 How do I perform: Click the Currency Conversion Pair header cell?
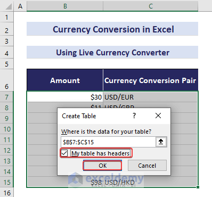coord(151,80)
